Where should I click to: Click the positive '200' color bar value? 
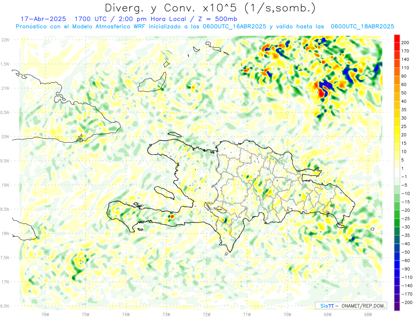(x=406, y=43)
